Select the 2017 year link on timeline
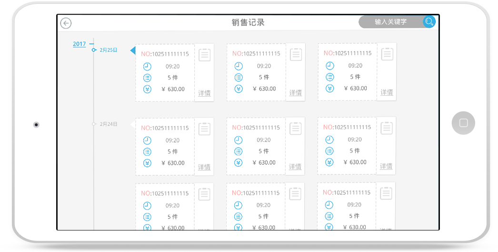Image resolution: width=498 pixels, height=252 pixels. tap(79, 44)
